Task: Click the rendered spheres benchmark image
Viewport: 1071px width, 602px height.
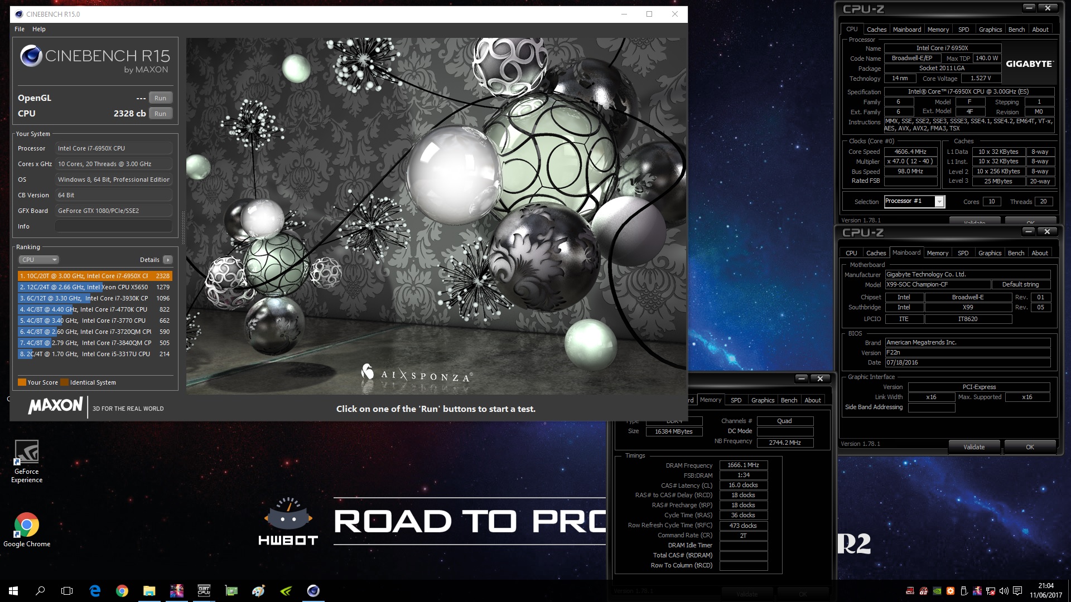Action: pos(436,216)
